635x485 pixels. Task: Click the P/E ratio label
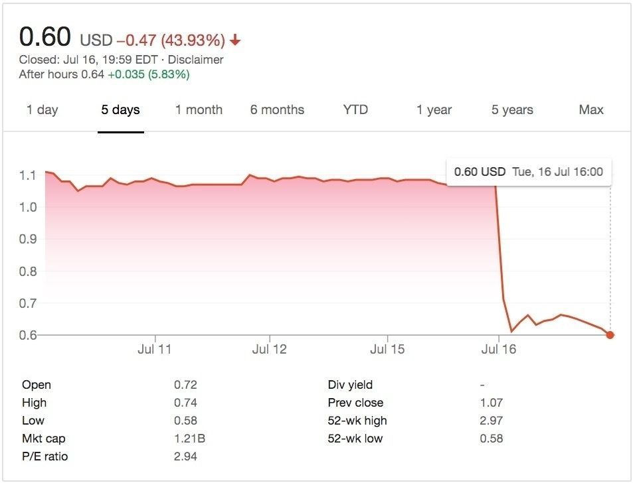(45, 456)
